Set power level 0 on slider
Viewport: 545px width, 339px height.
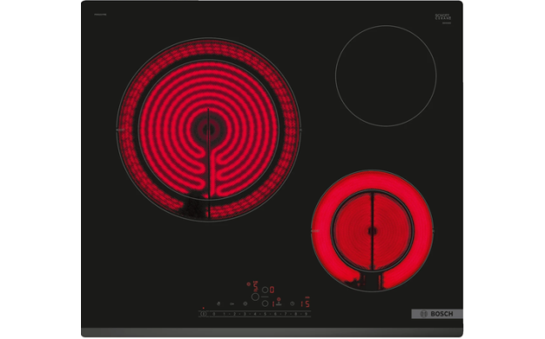[x=214, y=314]
